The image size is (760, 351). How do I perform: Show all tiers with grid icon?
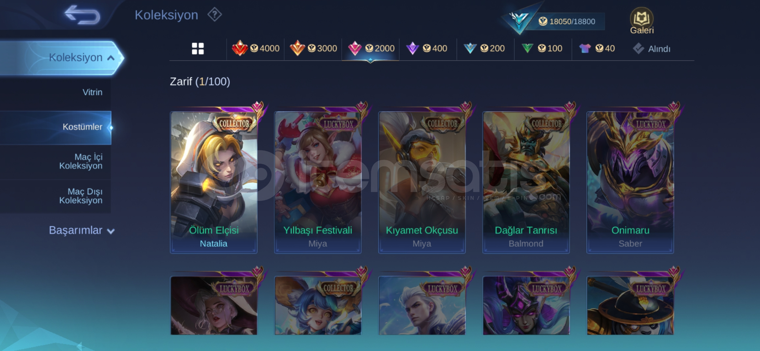[x=198, y=49]
